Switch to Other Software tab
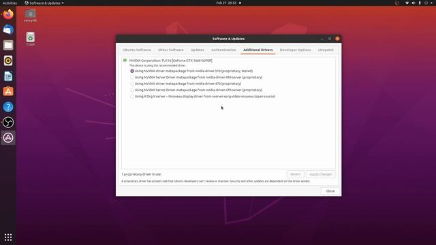Viewport: 436px width, 245px height. click(x=171, y=50)
